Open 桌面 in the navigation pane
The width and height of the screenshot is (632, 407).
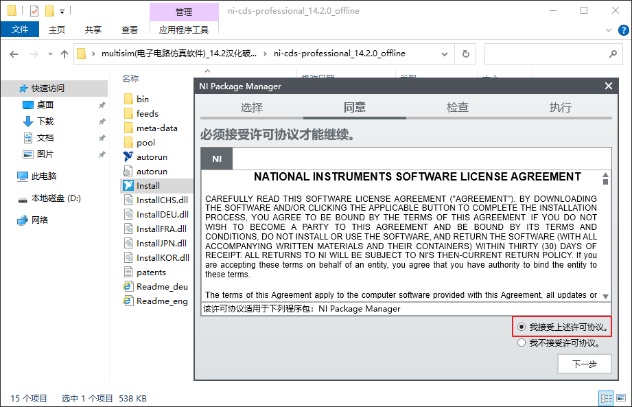(x=45, y=105)
